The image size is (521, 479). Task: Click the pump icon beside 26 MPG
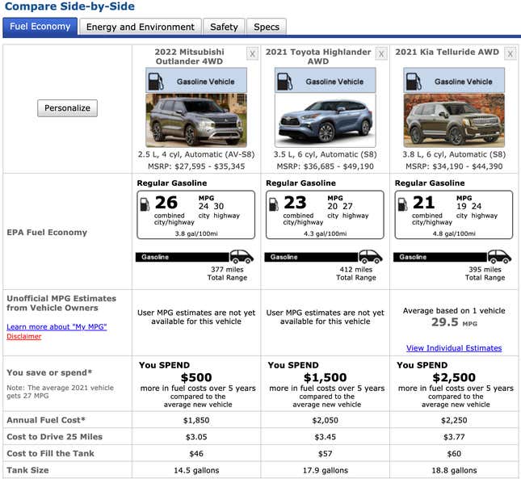point(145,204)
